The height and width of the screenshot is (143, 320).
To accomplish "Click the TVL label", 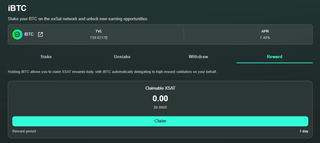I will coord(99,31).
